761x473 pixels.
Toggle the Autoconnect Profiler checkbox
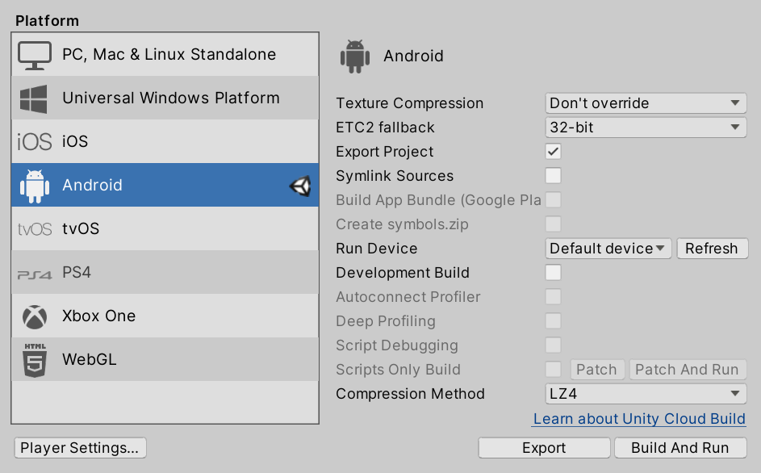[x=554, y=297]
